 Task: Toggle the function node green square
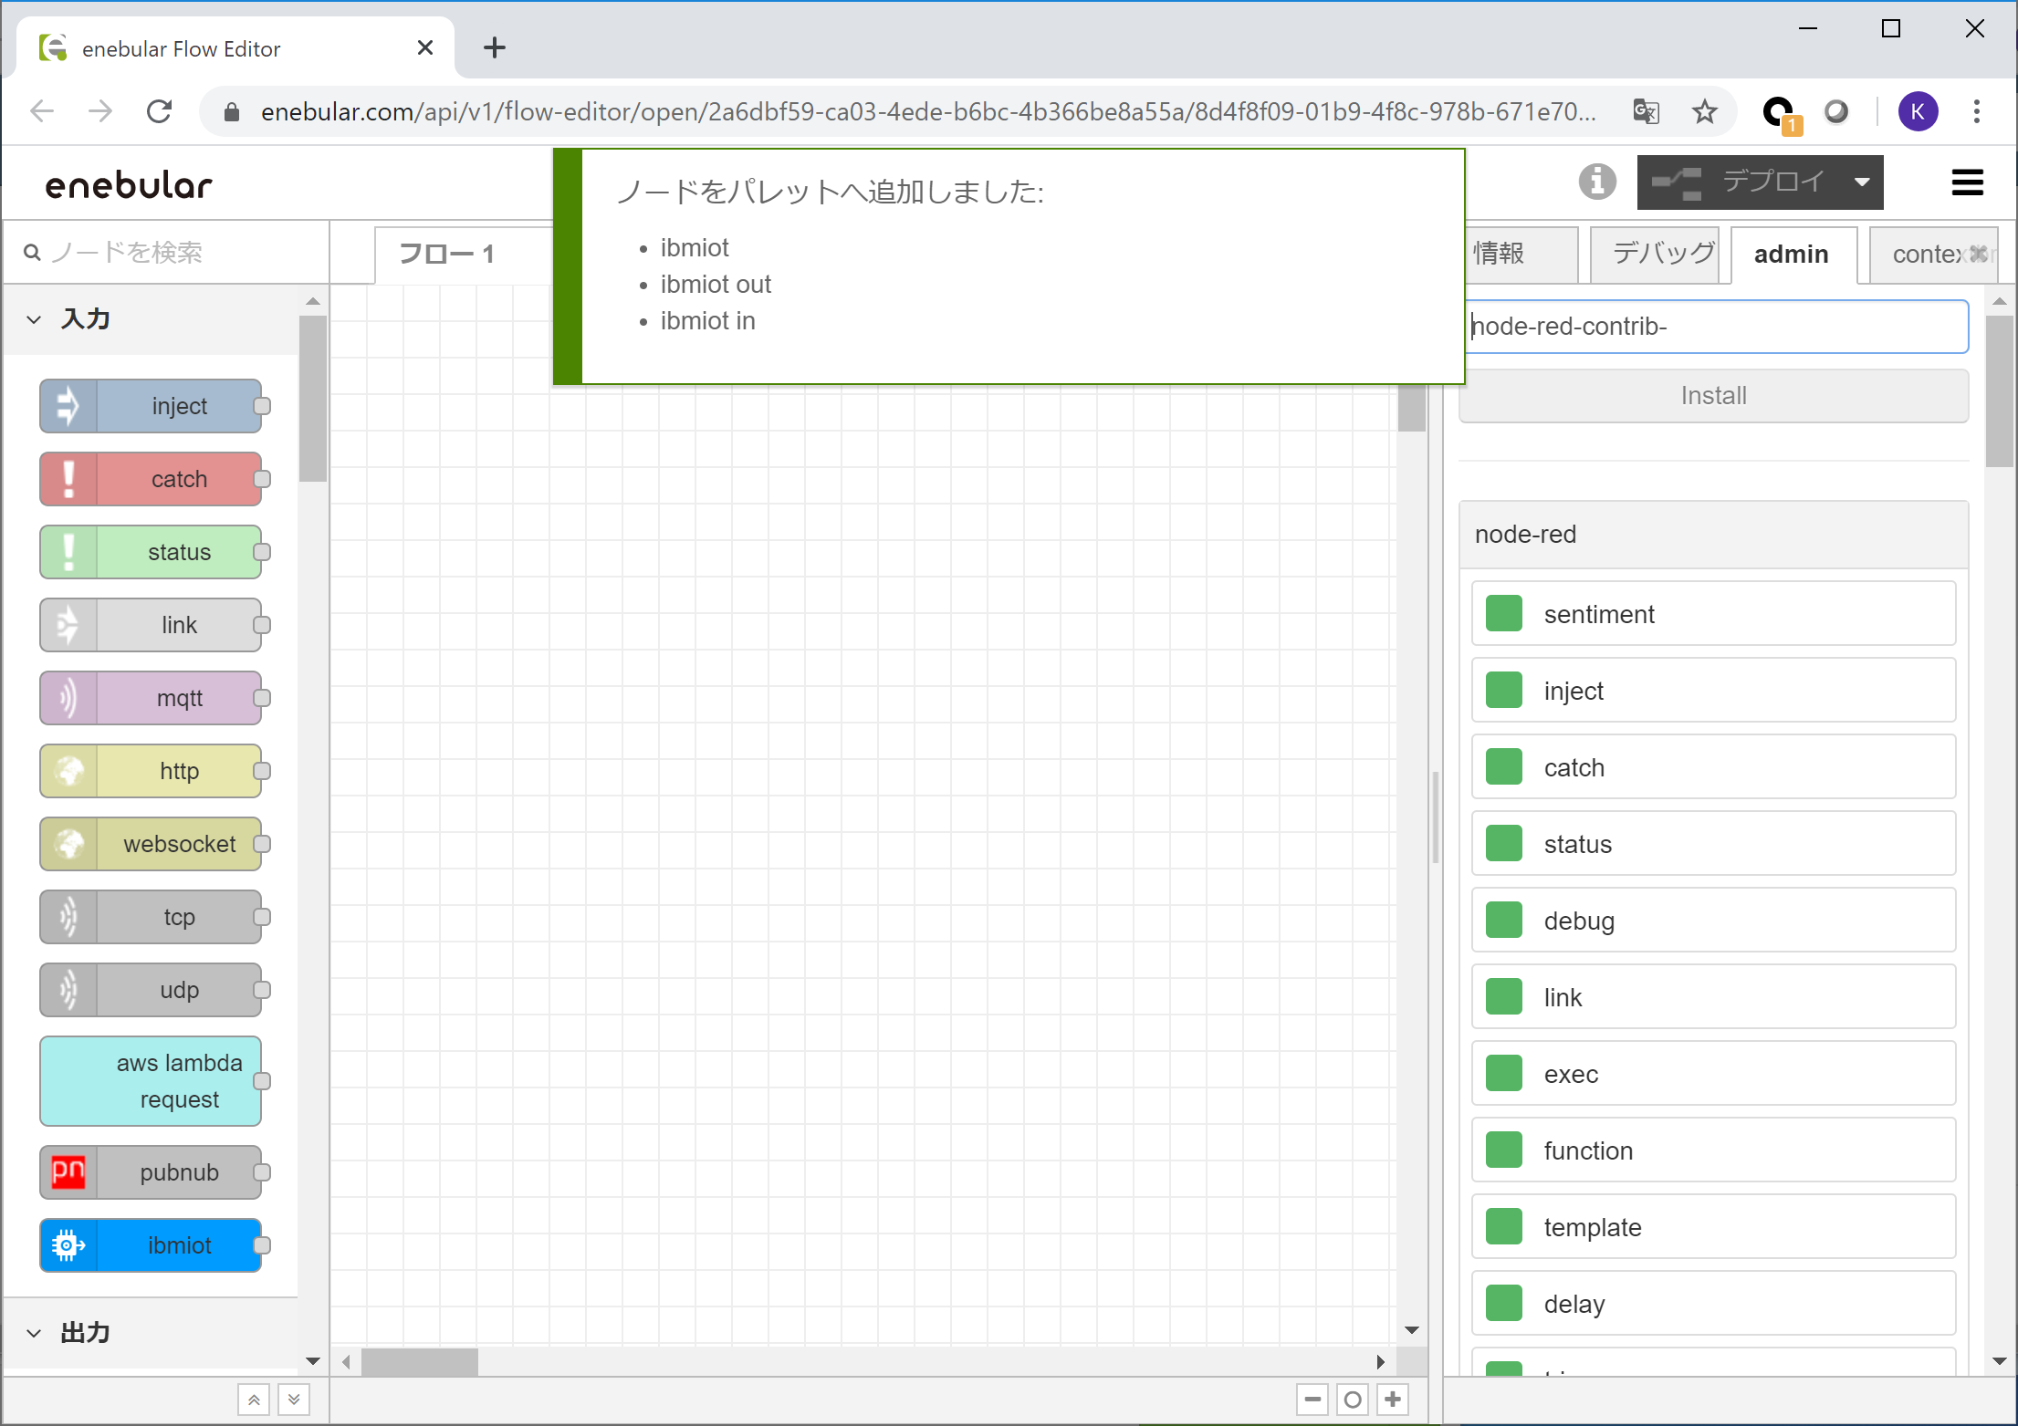coord(1503,1150)
